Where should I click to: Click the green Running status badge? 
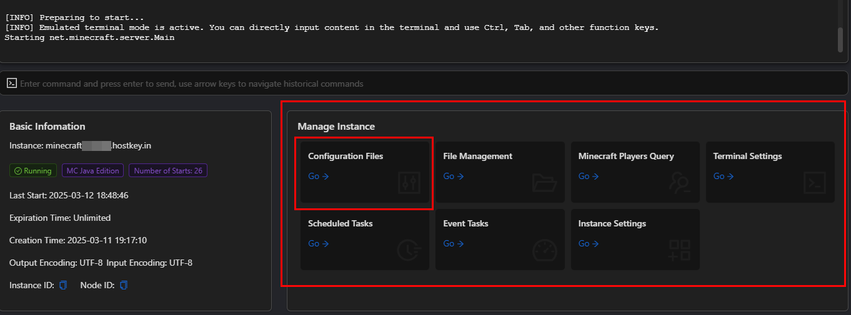[33, 170]
